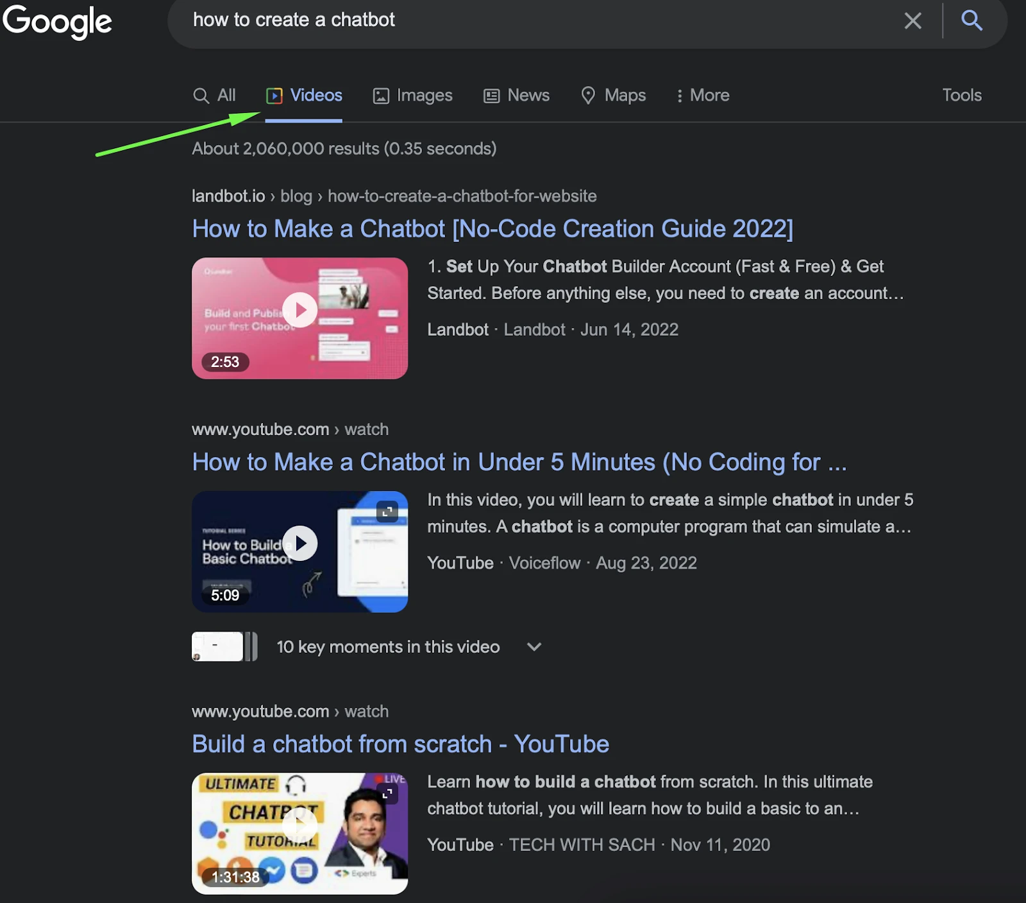Play the Landbot 2:53 video thumbnail
Image resolution: width=1026 pixels, height=903 pixels.
(299, 310)
